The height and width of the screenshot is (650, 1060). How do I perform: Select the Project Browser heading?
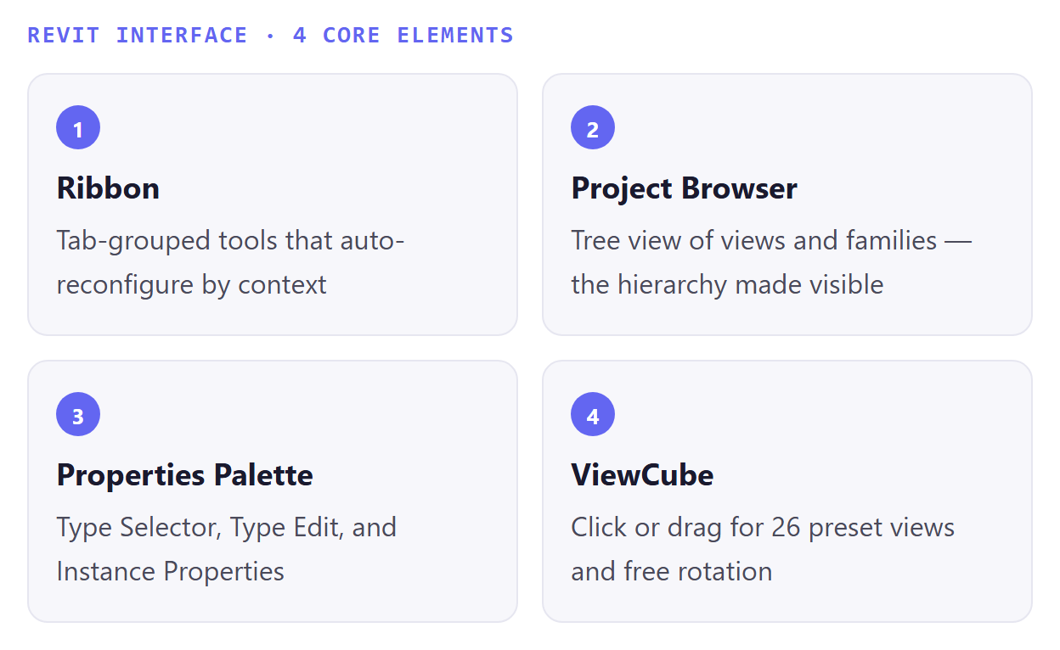(684, 188)
